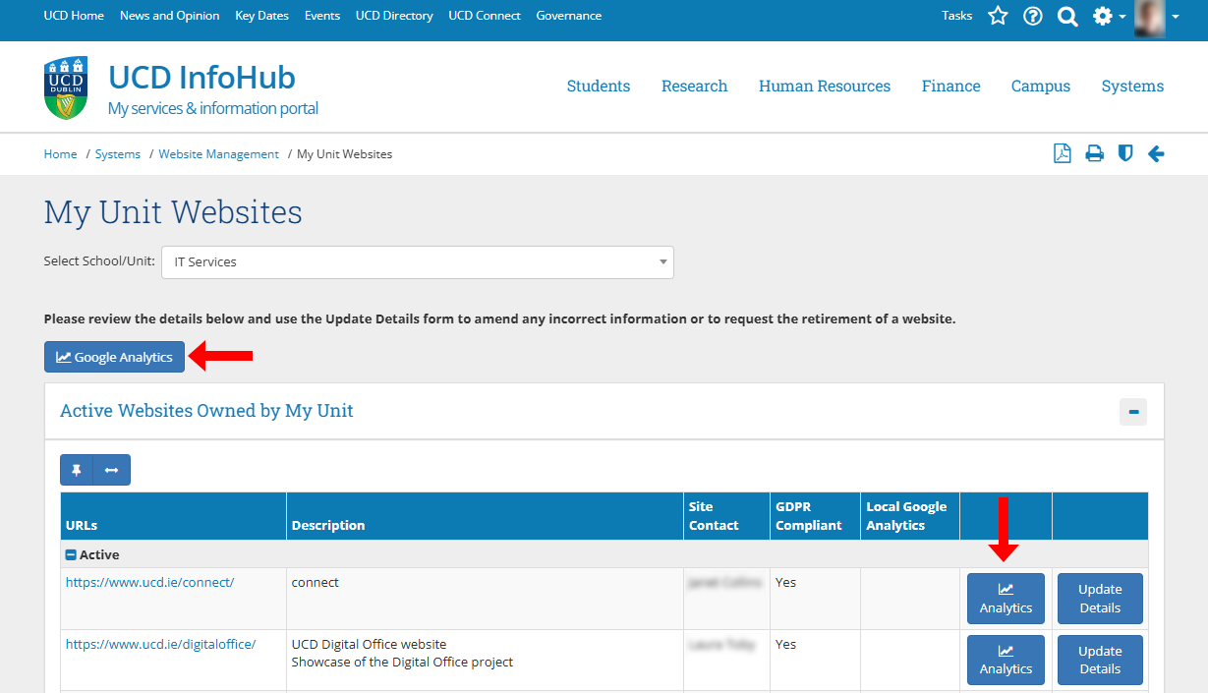Collapse the Active Websites panel
Screen dimensions: 1208x693
1132,412
